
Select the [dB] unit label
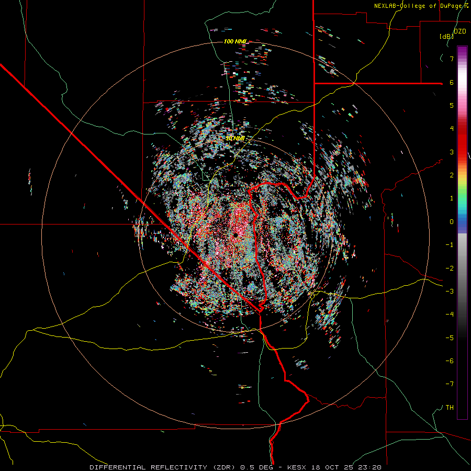coord(447,36)
